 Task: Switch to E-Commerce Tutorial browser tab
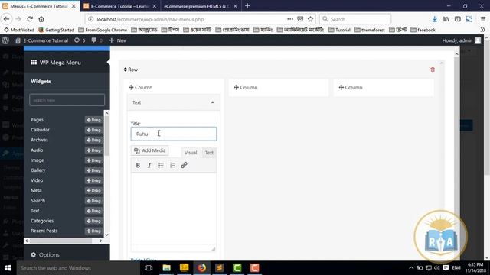tap(120, 6)
